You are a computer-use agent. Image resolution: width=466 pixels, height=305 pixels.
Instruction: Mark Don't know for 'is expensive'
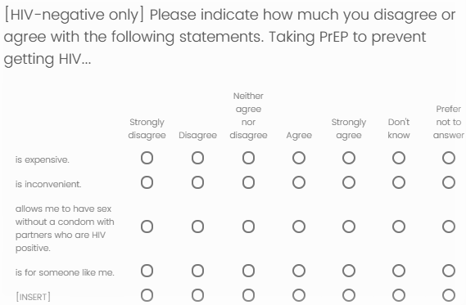(399, 158)
